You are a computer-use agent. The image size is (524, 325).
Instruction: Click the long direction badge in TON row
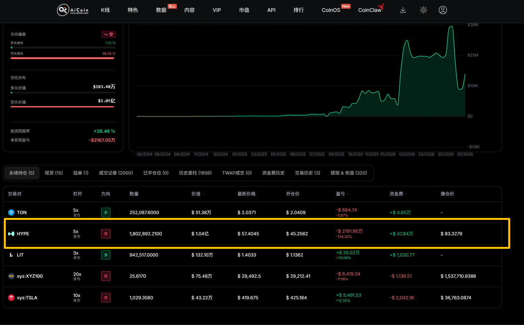click(106, 212)
